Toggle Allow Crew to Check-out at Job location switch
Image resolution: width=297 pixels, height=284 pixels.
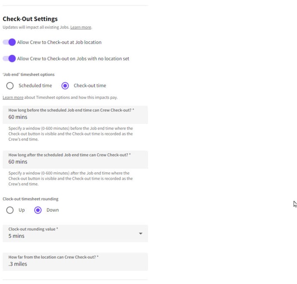coord(9,42)
